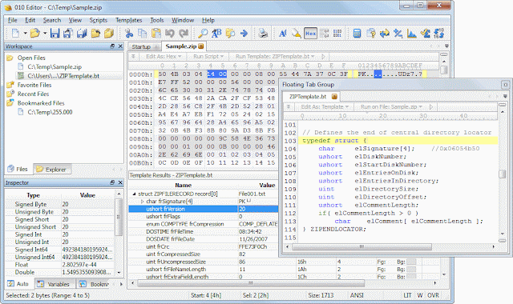Open the File menu

[13, 20]
